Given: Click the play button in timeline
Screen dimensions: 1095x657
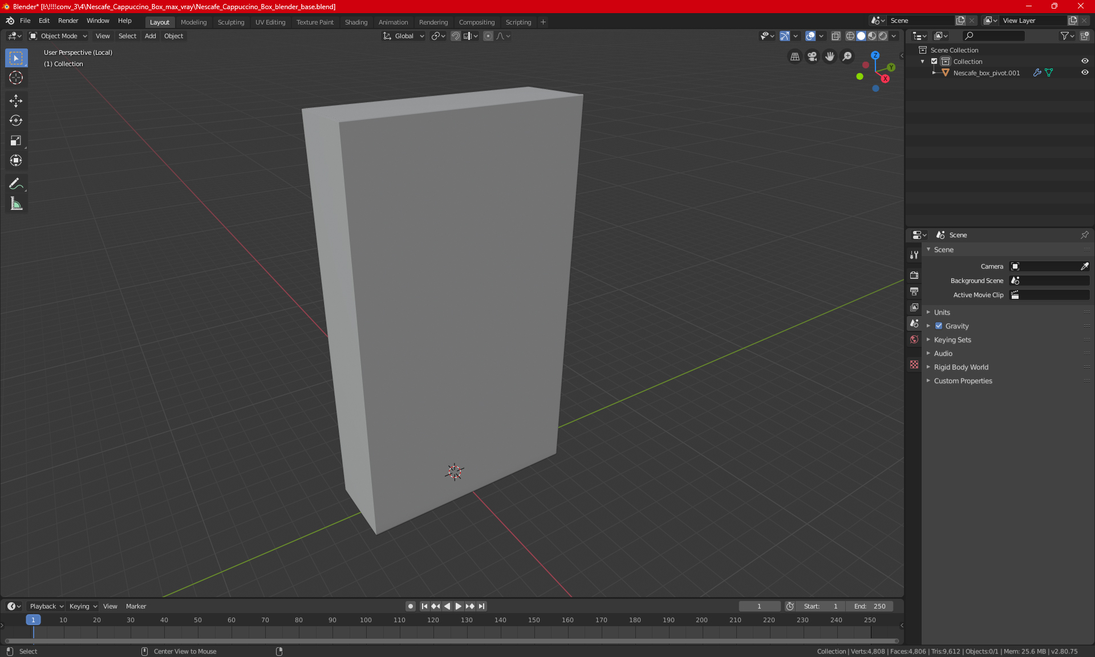Looking at the screenshot, I should [459, 606].
